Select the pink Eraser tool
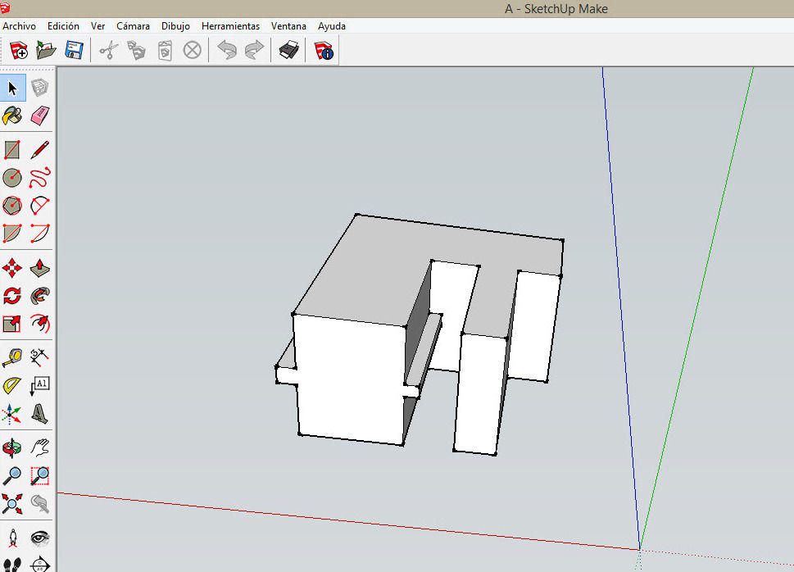 [x=39, y=116]
